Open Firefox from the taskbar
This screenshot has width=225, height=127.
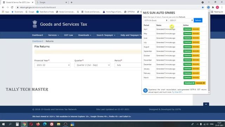38,124
